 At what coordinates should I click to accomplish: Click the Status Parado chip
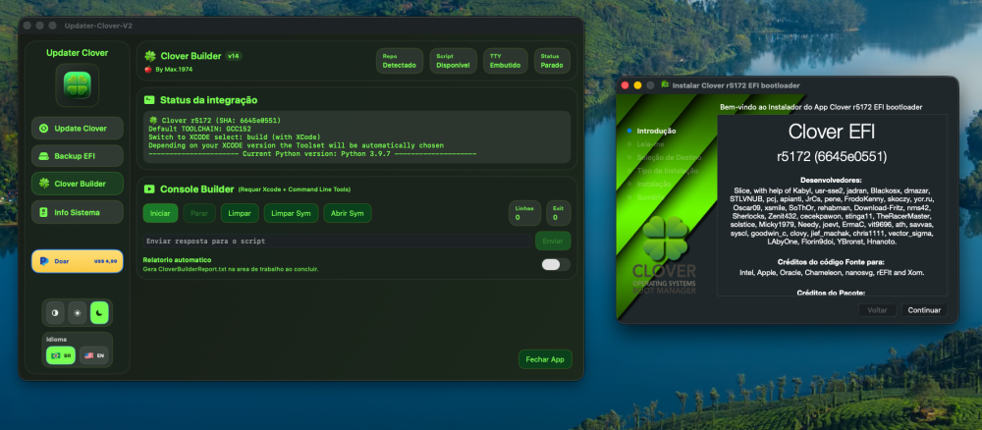coord(552,61)
